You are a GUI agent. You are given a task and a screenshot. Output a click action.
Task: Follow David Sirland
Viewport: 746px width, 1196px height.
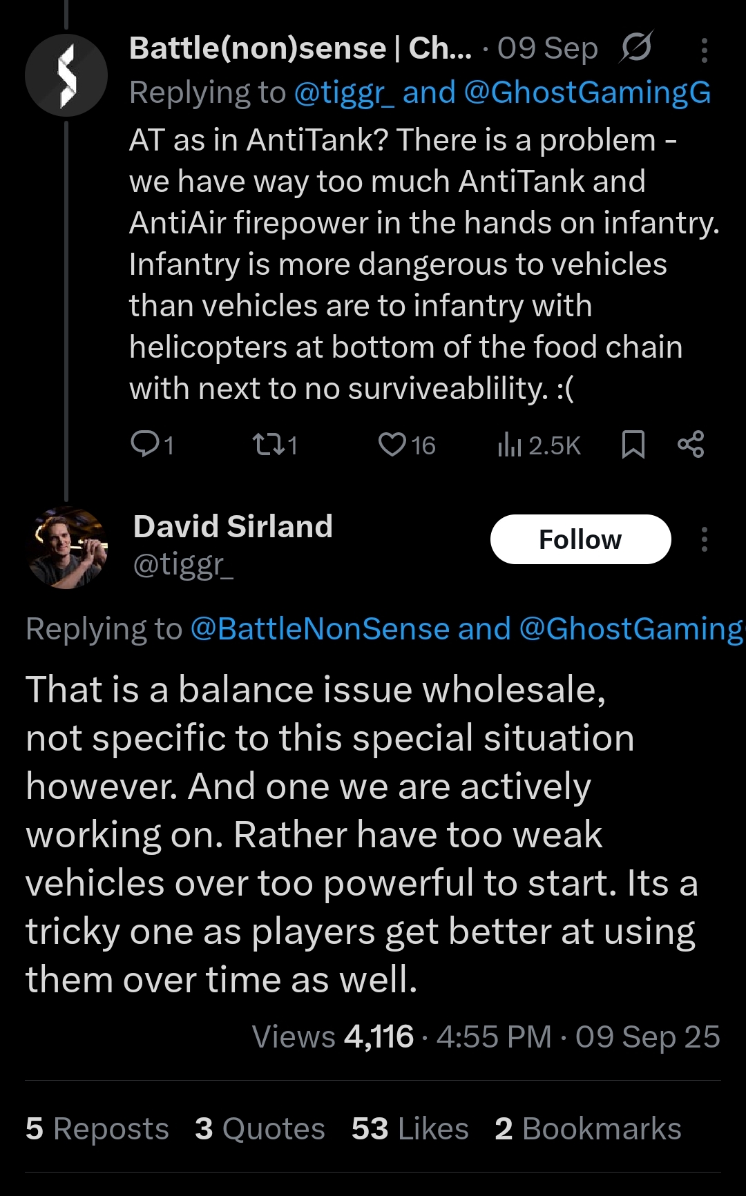pos(580,539)
